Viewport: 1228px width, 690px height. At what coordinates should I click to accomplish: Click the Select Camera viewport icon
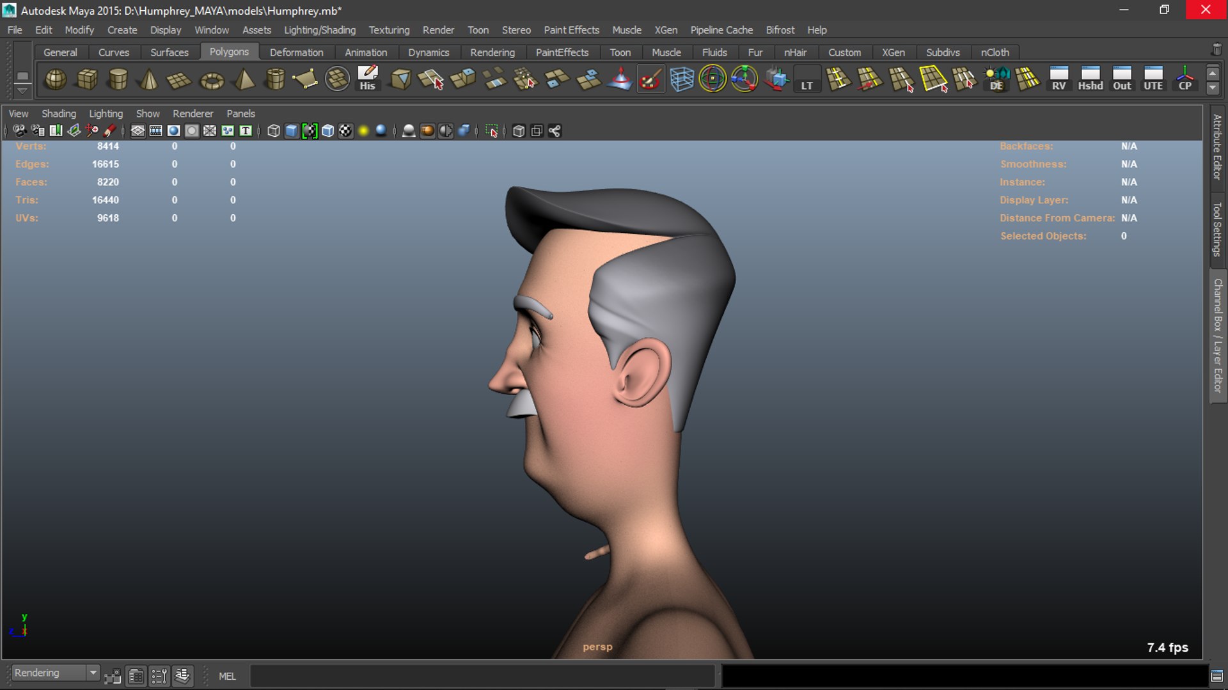20,131
